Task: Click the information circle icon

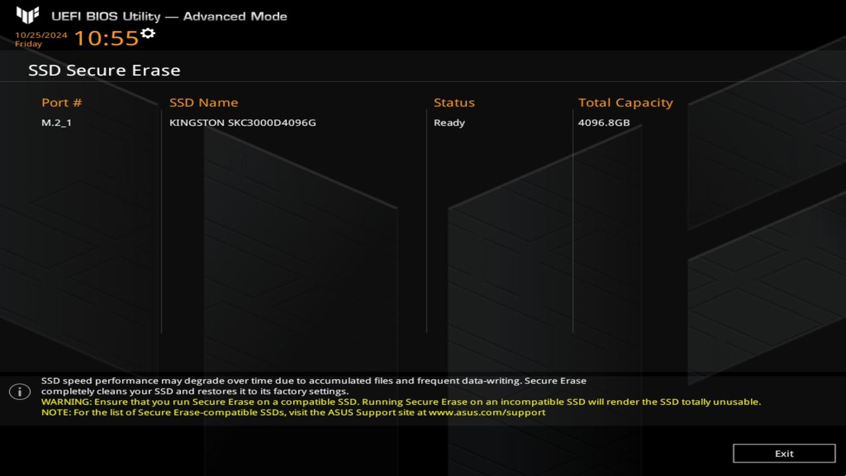Action: pyautogui.click(x=20, y=391)
